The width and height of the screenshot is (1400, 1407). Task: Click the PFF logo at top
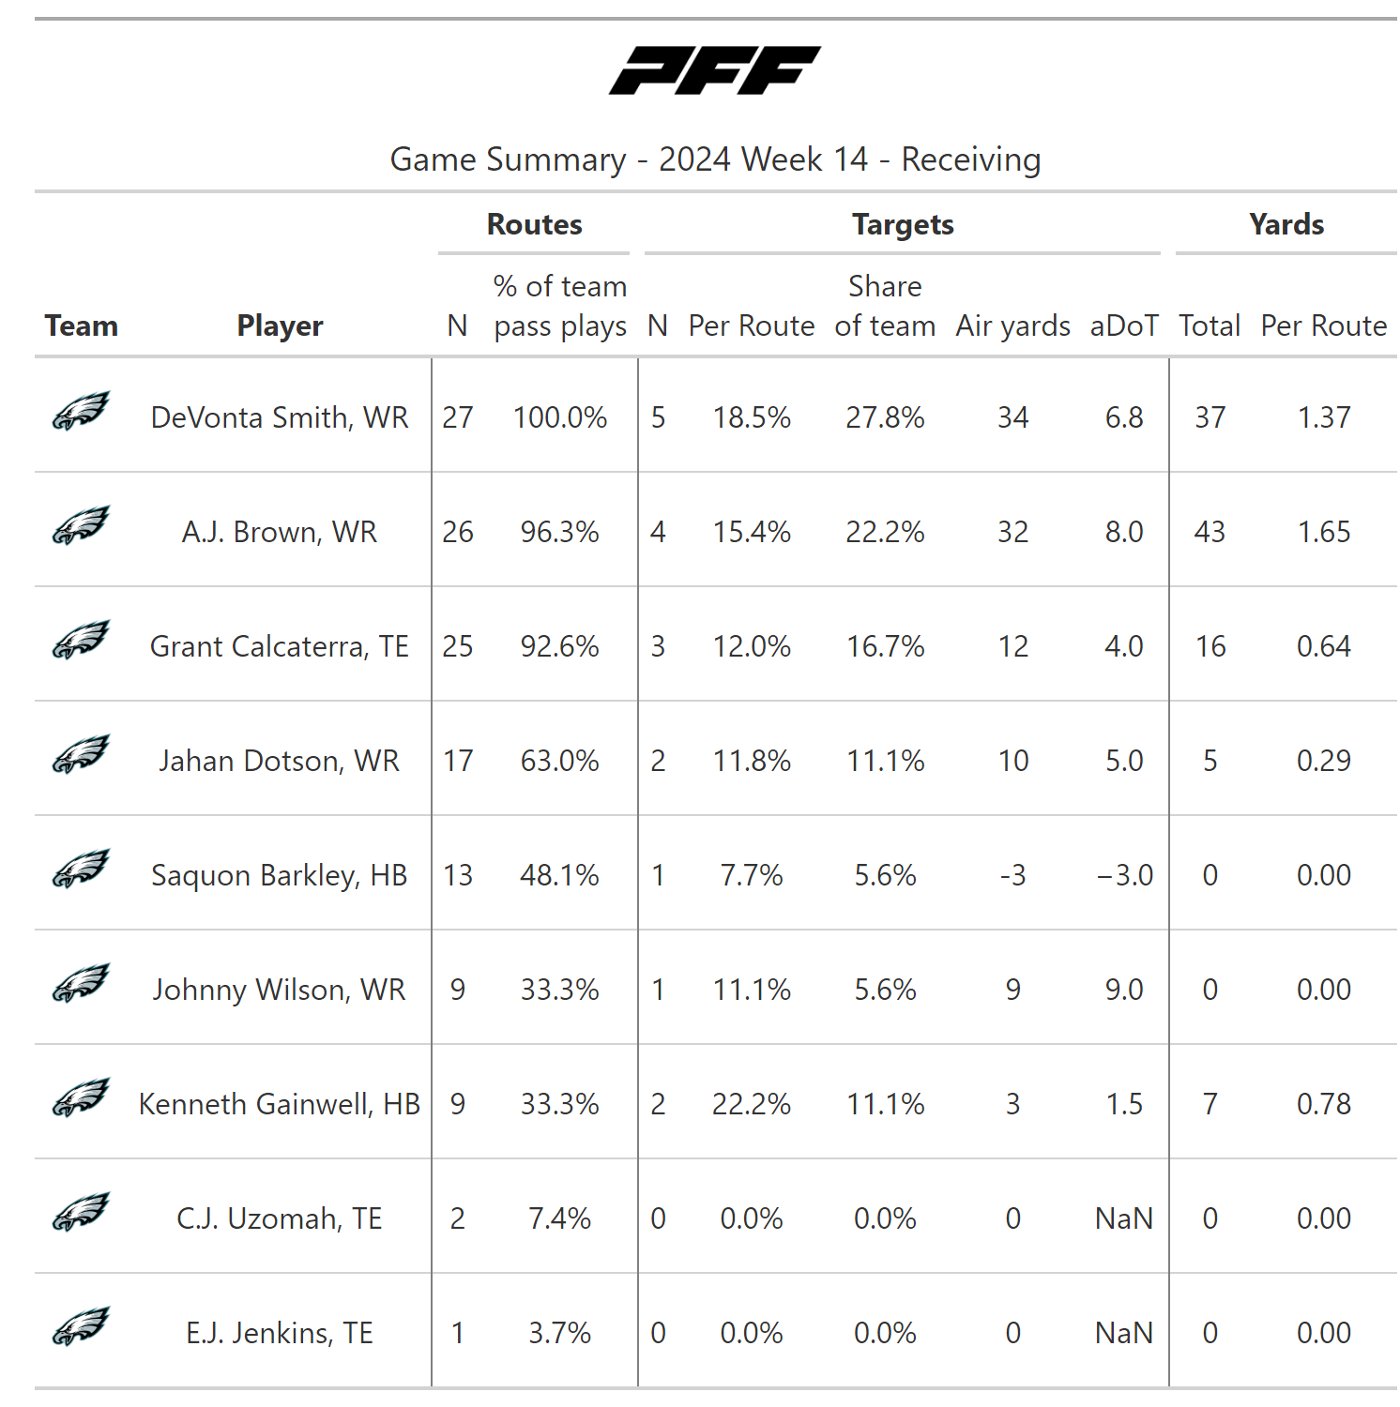(x=715, y=70)
